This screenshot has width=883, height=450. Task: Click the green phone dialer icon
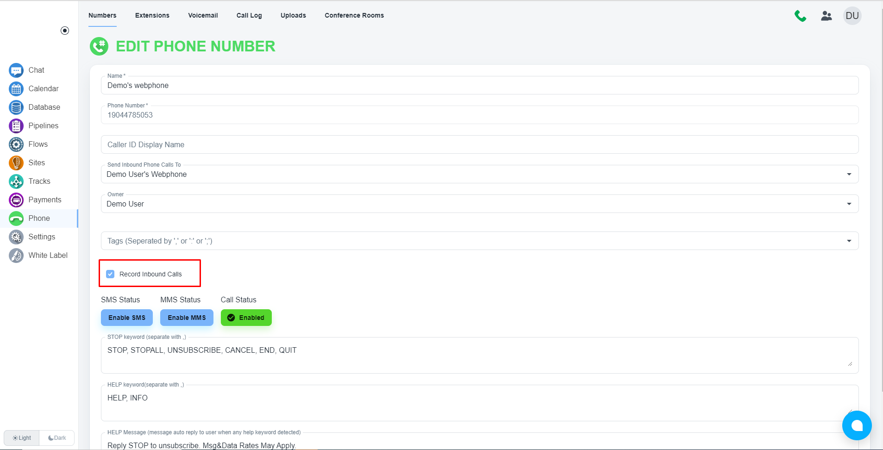pos(800,16)
